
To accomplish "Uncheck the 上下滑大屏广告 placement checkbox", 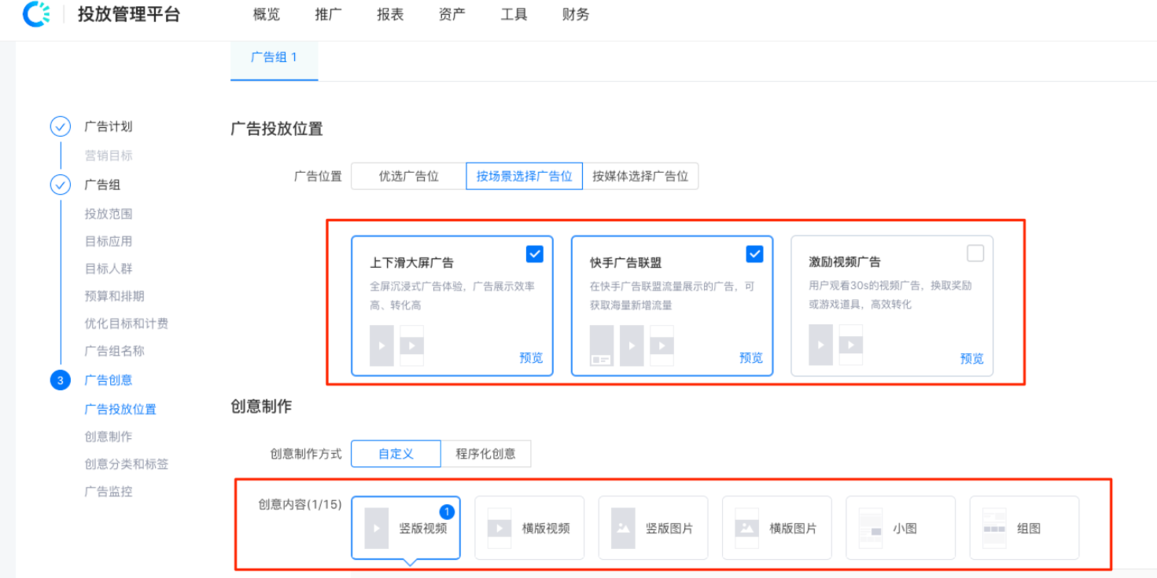I will 534,253.
